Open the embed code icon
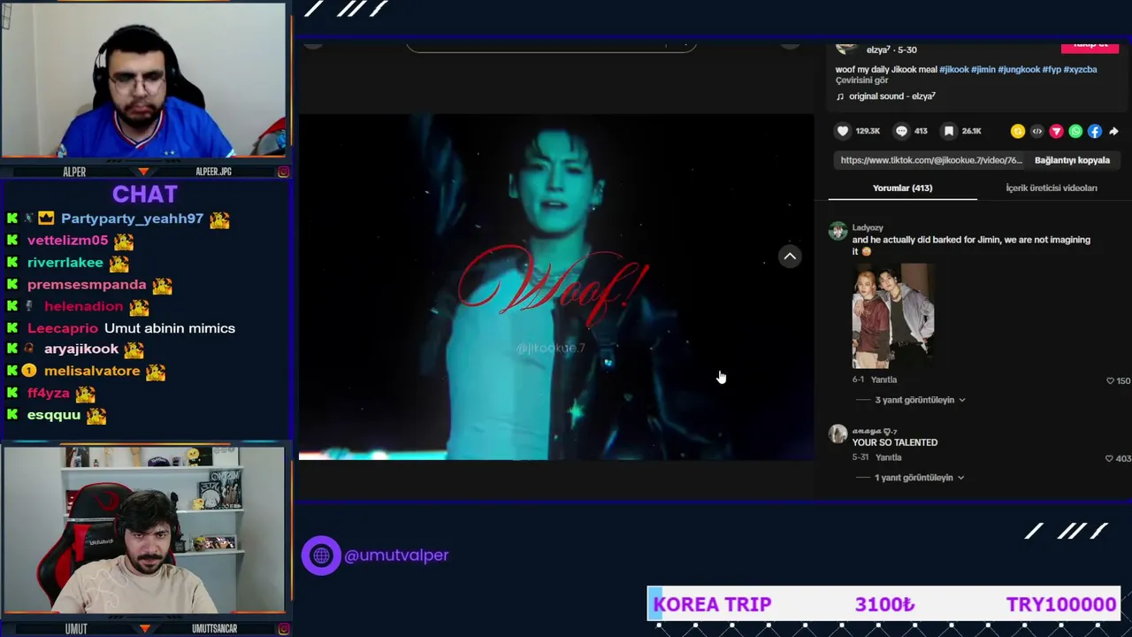The width and height of the screenshot is (1132, 637). point(1037,131)
